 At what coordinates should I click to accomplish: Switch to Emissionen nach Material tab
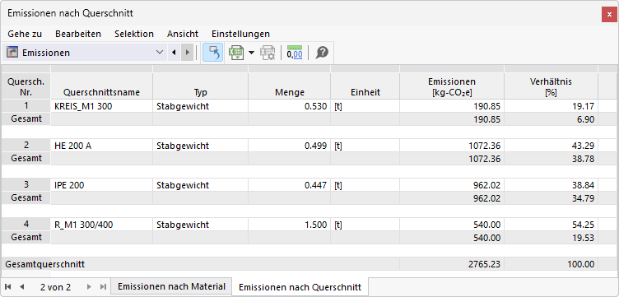click(x=171, y=287)
